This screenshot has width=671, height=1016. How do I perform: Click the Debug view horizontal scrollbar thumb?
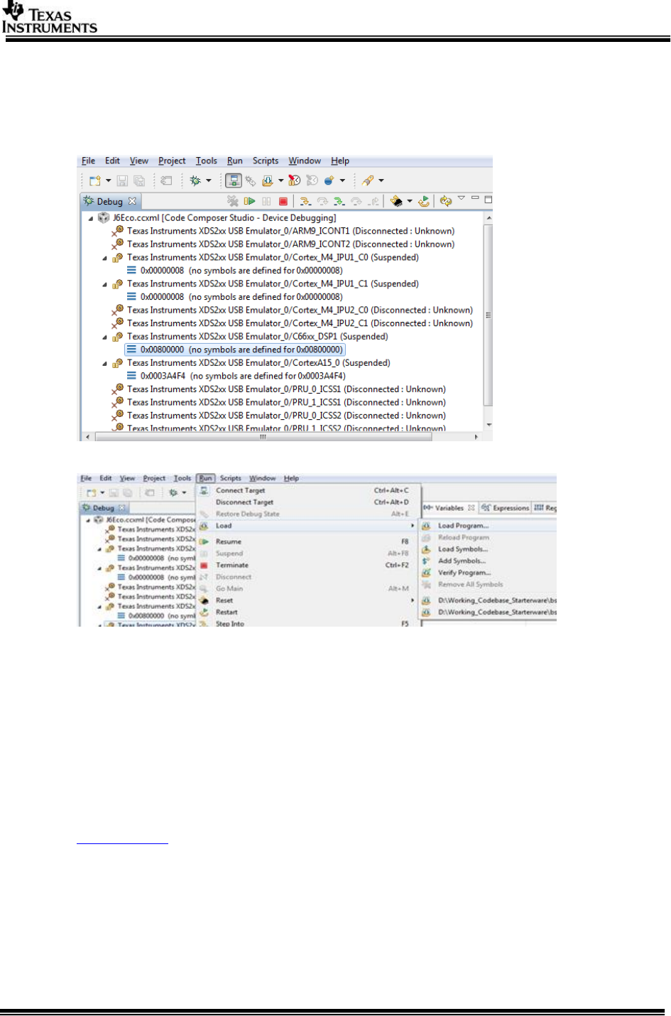click(x=263, y=437)
